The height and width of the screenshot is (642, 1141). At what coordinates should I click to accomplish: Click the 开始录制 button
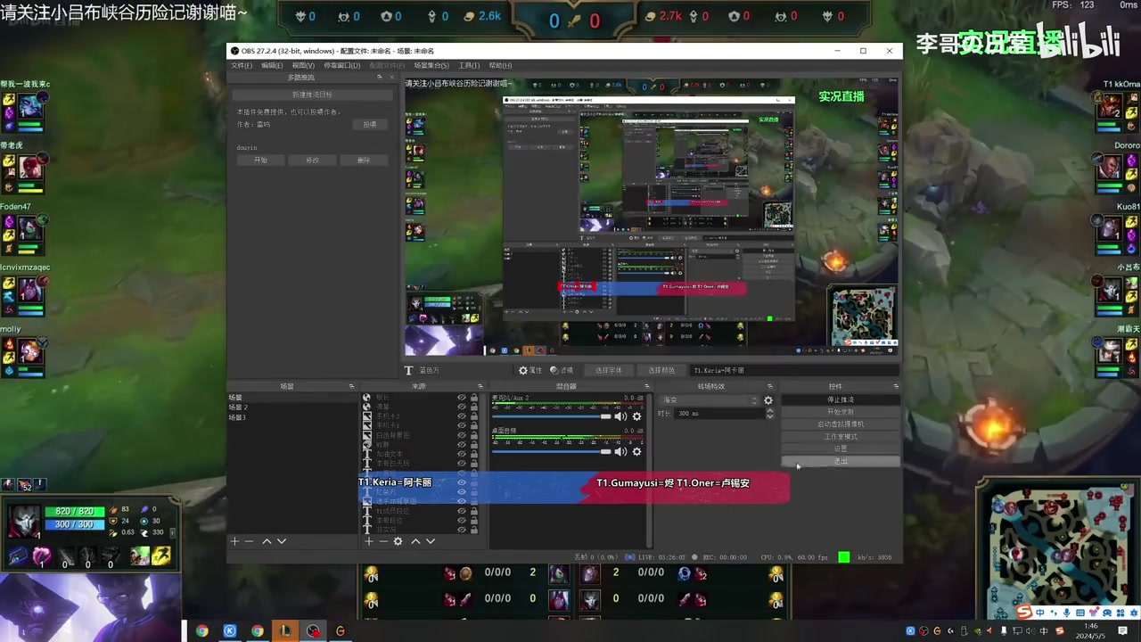tap(841, 412)
